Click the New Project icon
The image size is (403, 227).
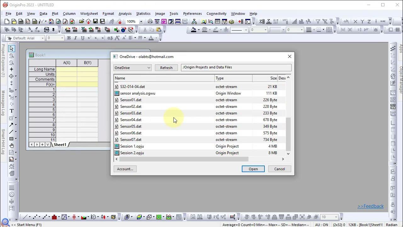[x=7, y=22]
